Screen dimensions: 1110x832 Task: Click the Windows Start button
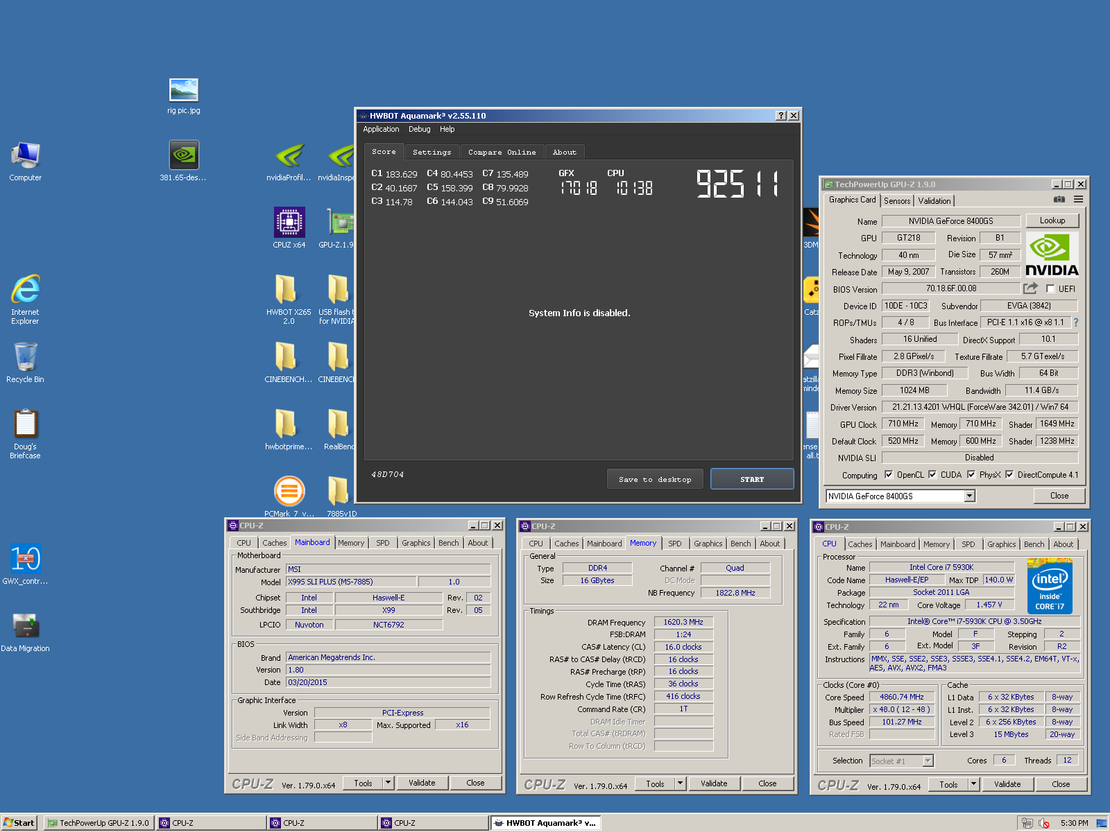click(19, 823)
